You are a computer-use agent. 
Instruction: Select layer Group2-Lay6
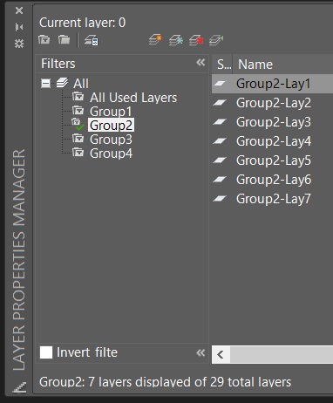[274, 180]
